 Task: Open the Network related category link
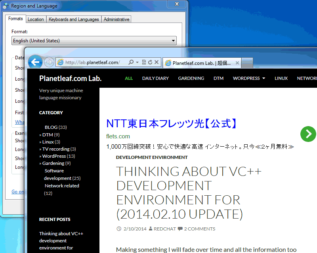[62, 186]
